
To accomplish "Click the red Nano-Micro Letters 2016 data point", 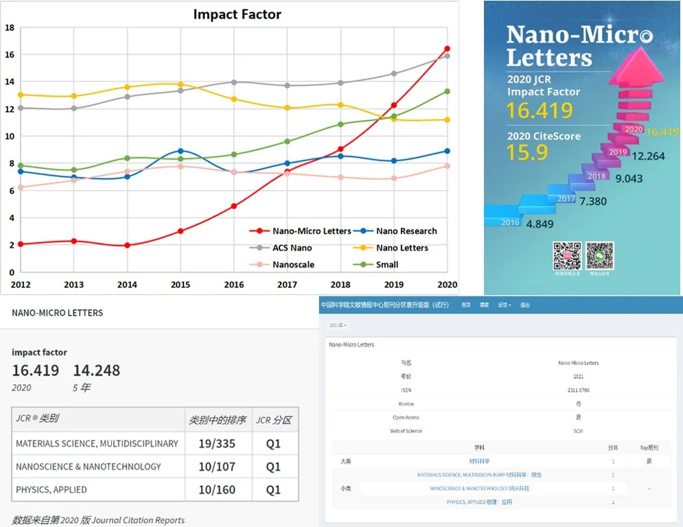I will pyautogui.click(x=234, y=206).
